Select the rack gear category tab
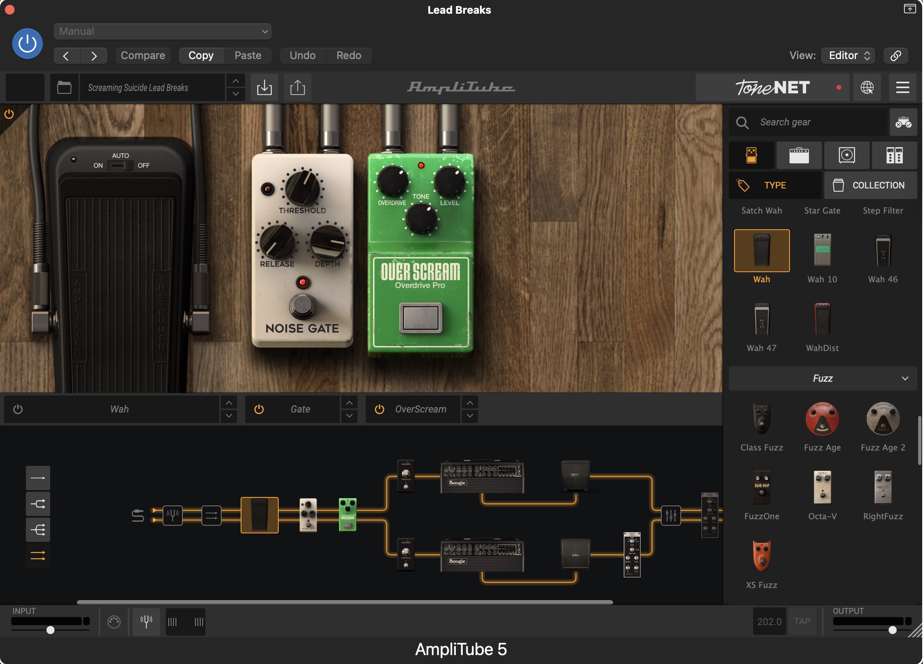923x664 pixels. [x=895, y=155]
